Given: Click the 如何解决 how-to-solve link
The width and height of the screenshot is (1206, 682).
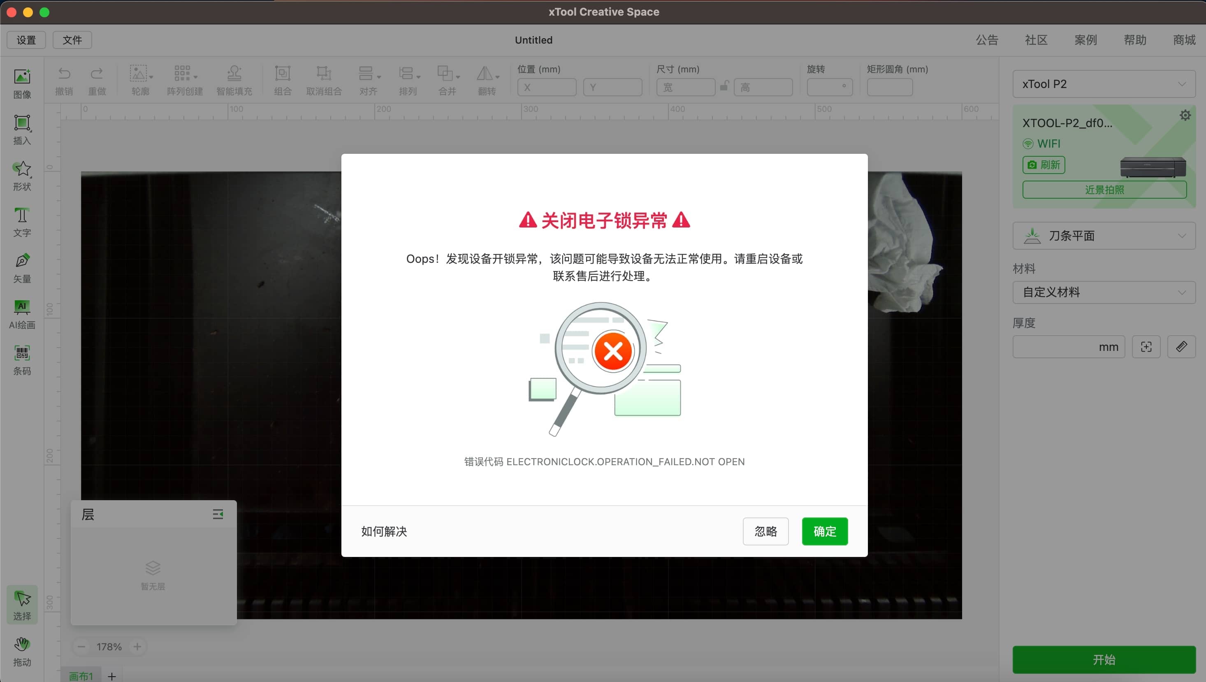Looking at the screenshot, I should coord(384,531).
